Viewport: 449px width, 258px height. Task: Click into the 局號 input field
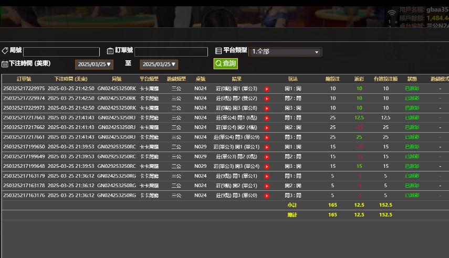pyautogui.click(x=61, y=52)
